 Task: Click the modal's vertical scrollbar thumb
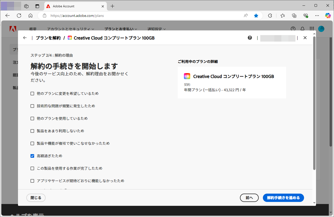tap(314, 103)
